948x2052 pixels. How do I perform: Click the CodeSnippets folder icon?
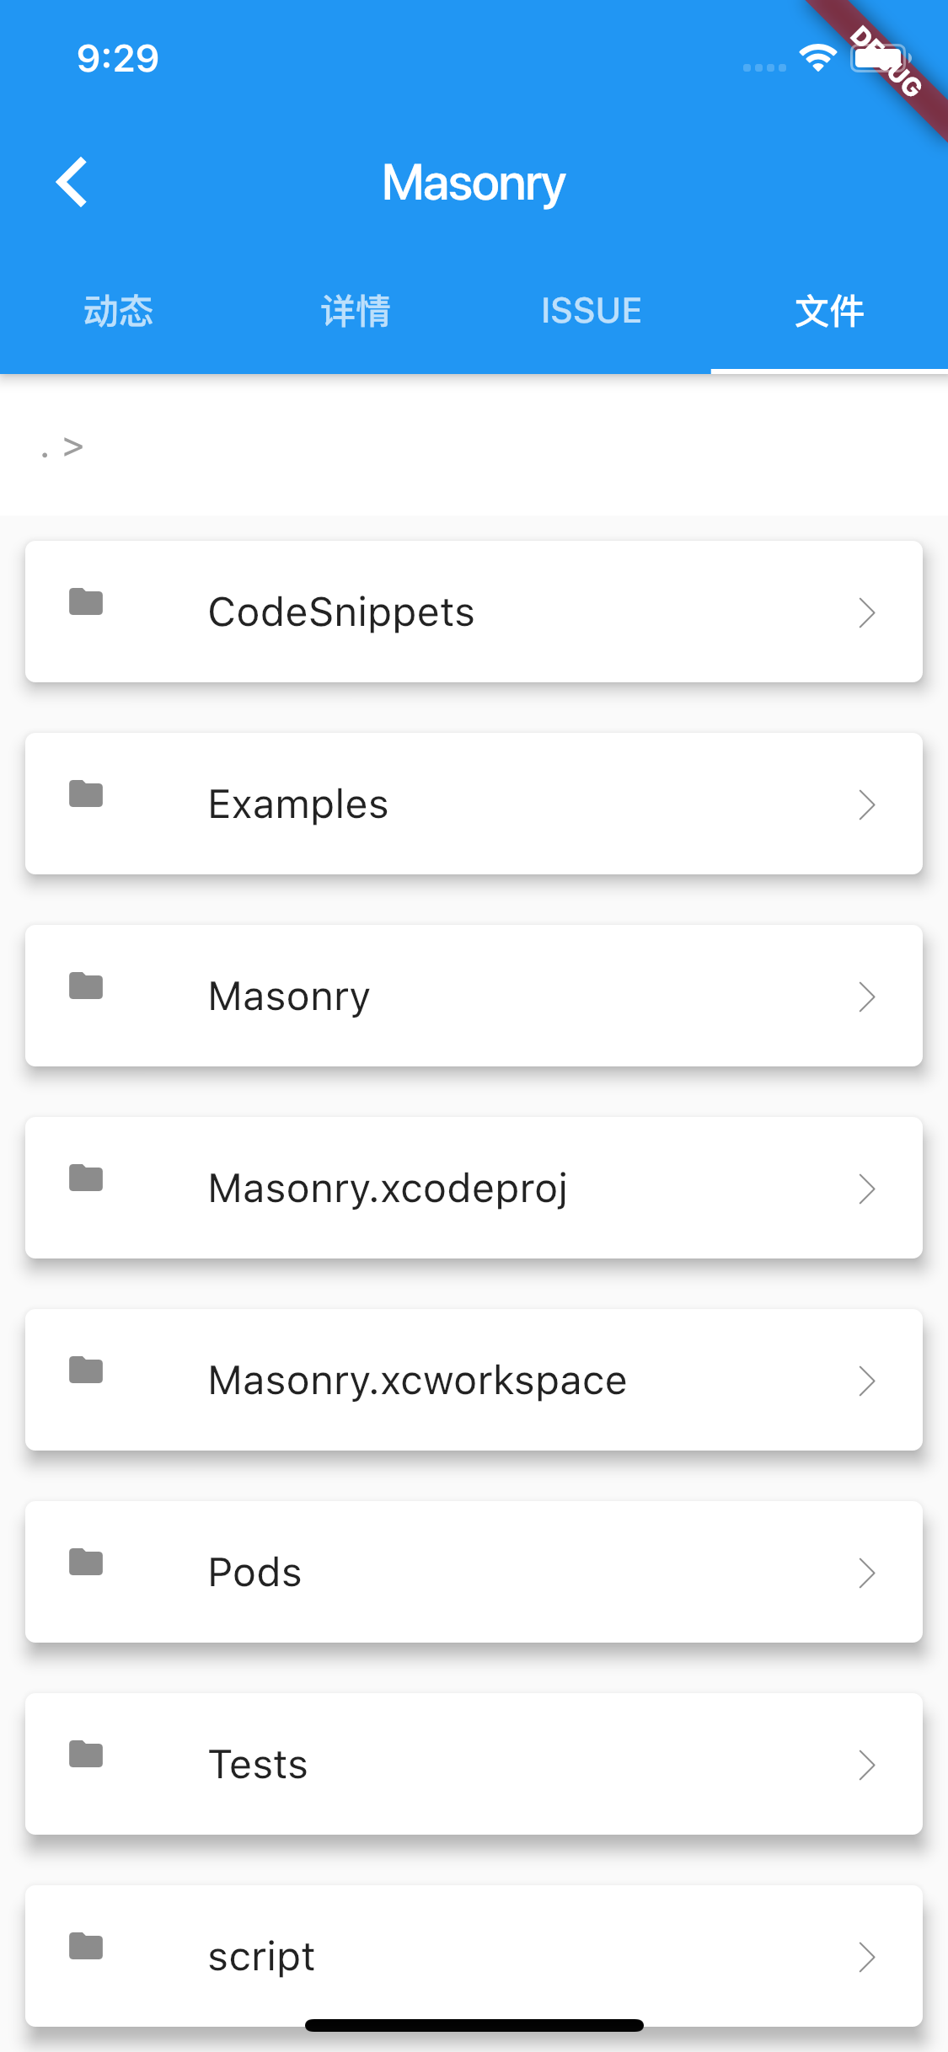coord(86,602)
